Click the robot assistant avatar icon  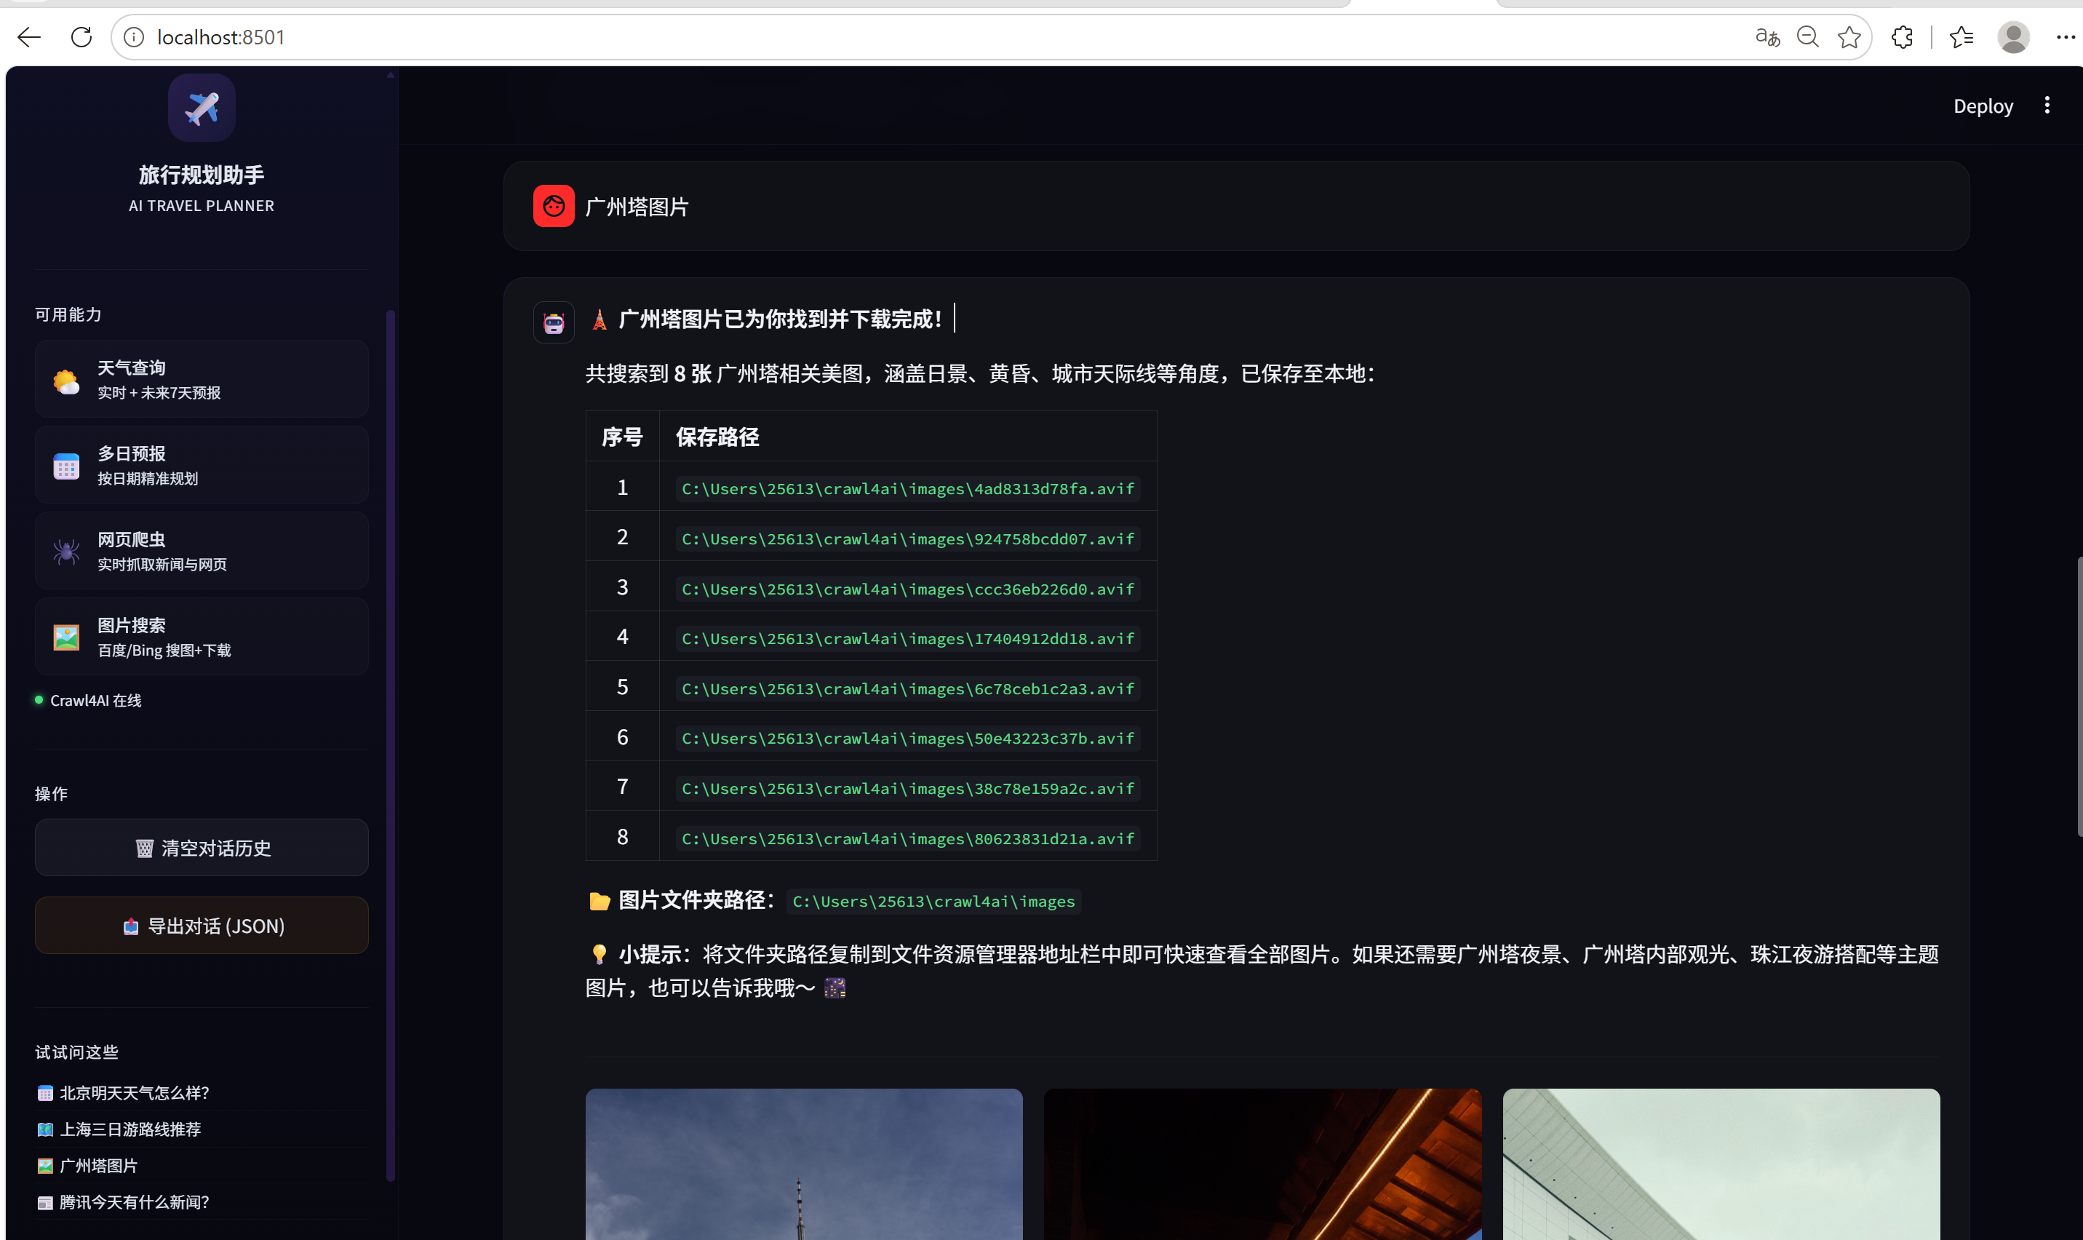(554, 322)
